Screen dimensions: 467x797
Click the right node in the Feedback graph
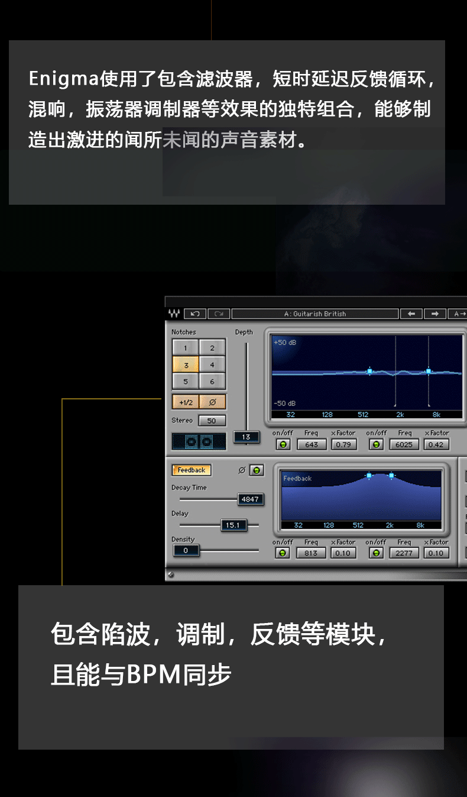(391, 475)
